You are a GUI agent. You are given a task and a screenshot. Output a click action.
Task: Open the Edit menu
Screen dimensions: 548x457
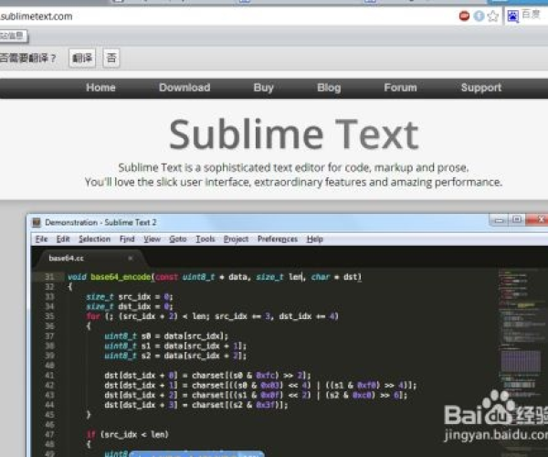click(x=63, y=239)
